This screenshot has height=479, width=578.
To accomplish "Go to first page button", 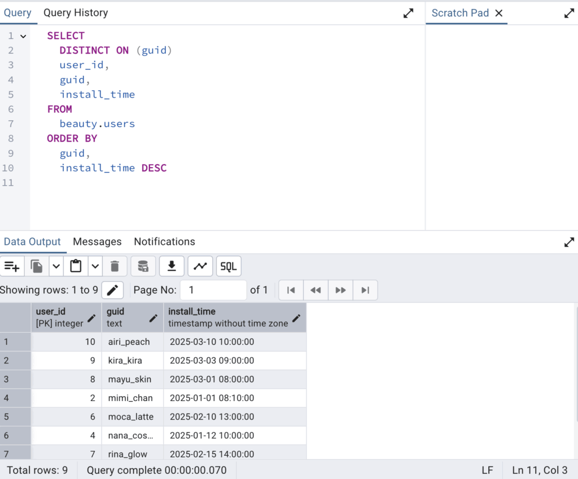I will [291, 290].
